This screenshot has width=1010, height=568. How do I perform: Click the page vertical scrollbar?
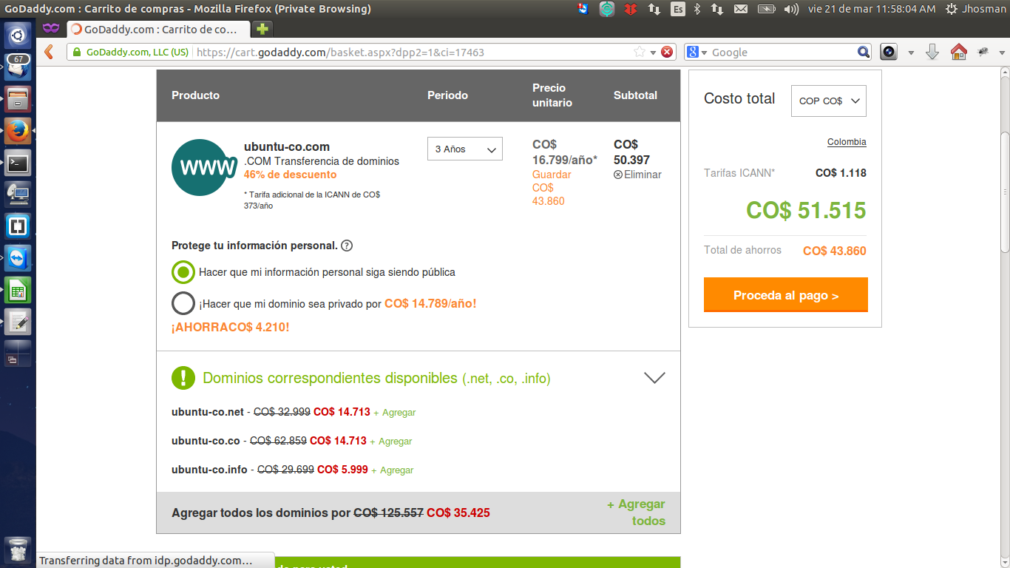coord(1005,192)
